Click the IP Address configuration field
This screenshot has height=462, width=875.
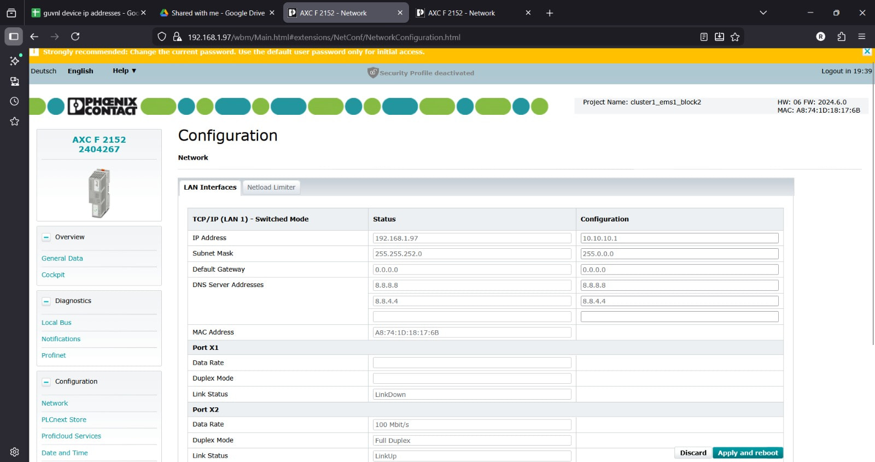(679, 238)
